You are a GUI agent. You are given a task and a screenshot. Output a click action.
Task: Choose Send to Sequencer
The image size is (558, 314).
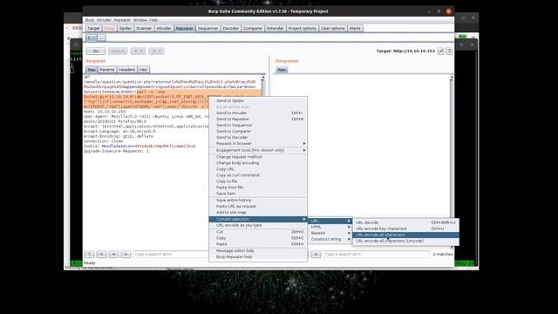point(258,125)
